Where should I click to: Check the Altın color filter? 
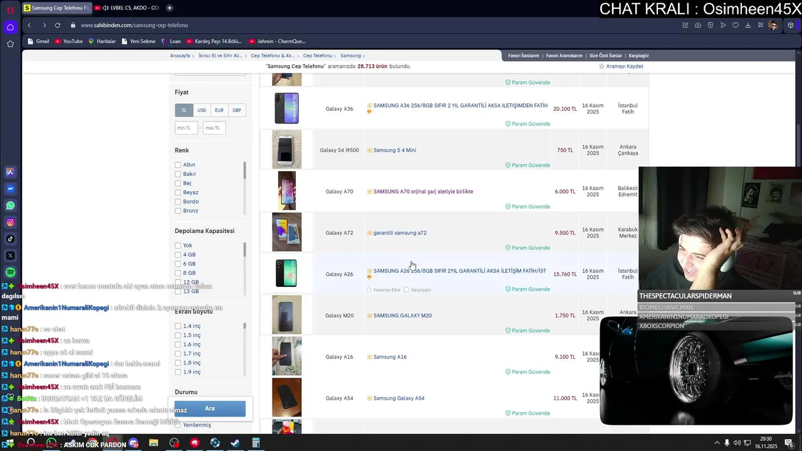tap(178, 165)
